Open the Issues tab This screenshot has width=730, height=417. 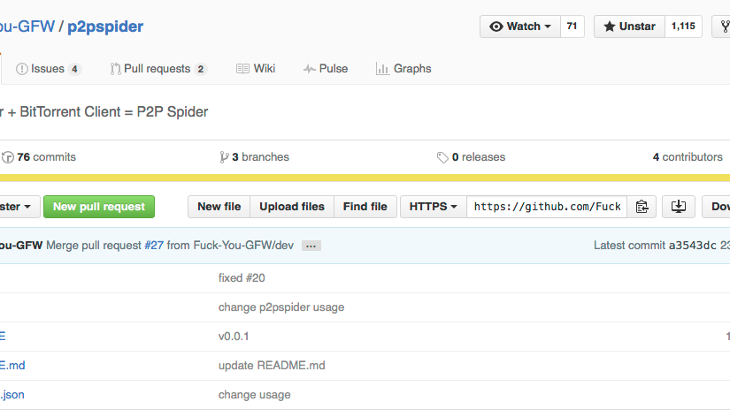pyautogui.click(x=49, y=69)
